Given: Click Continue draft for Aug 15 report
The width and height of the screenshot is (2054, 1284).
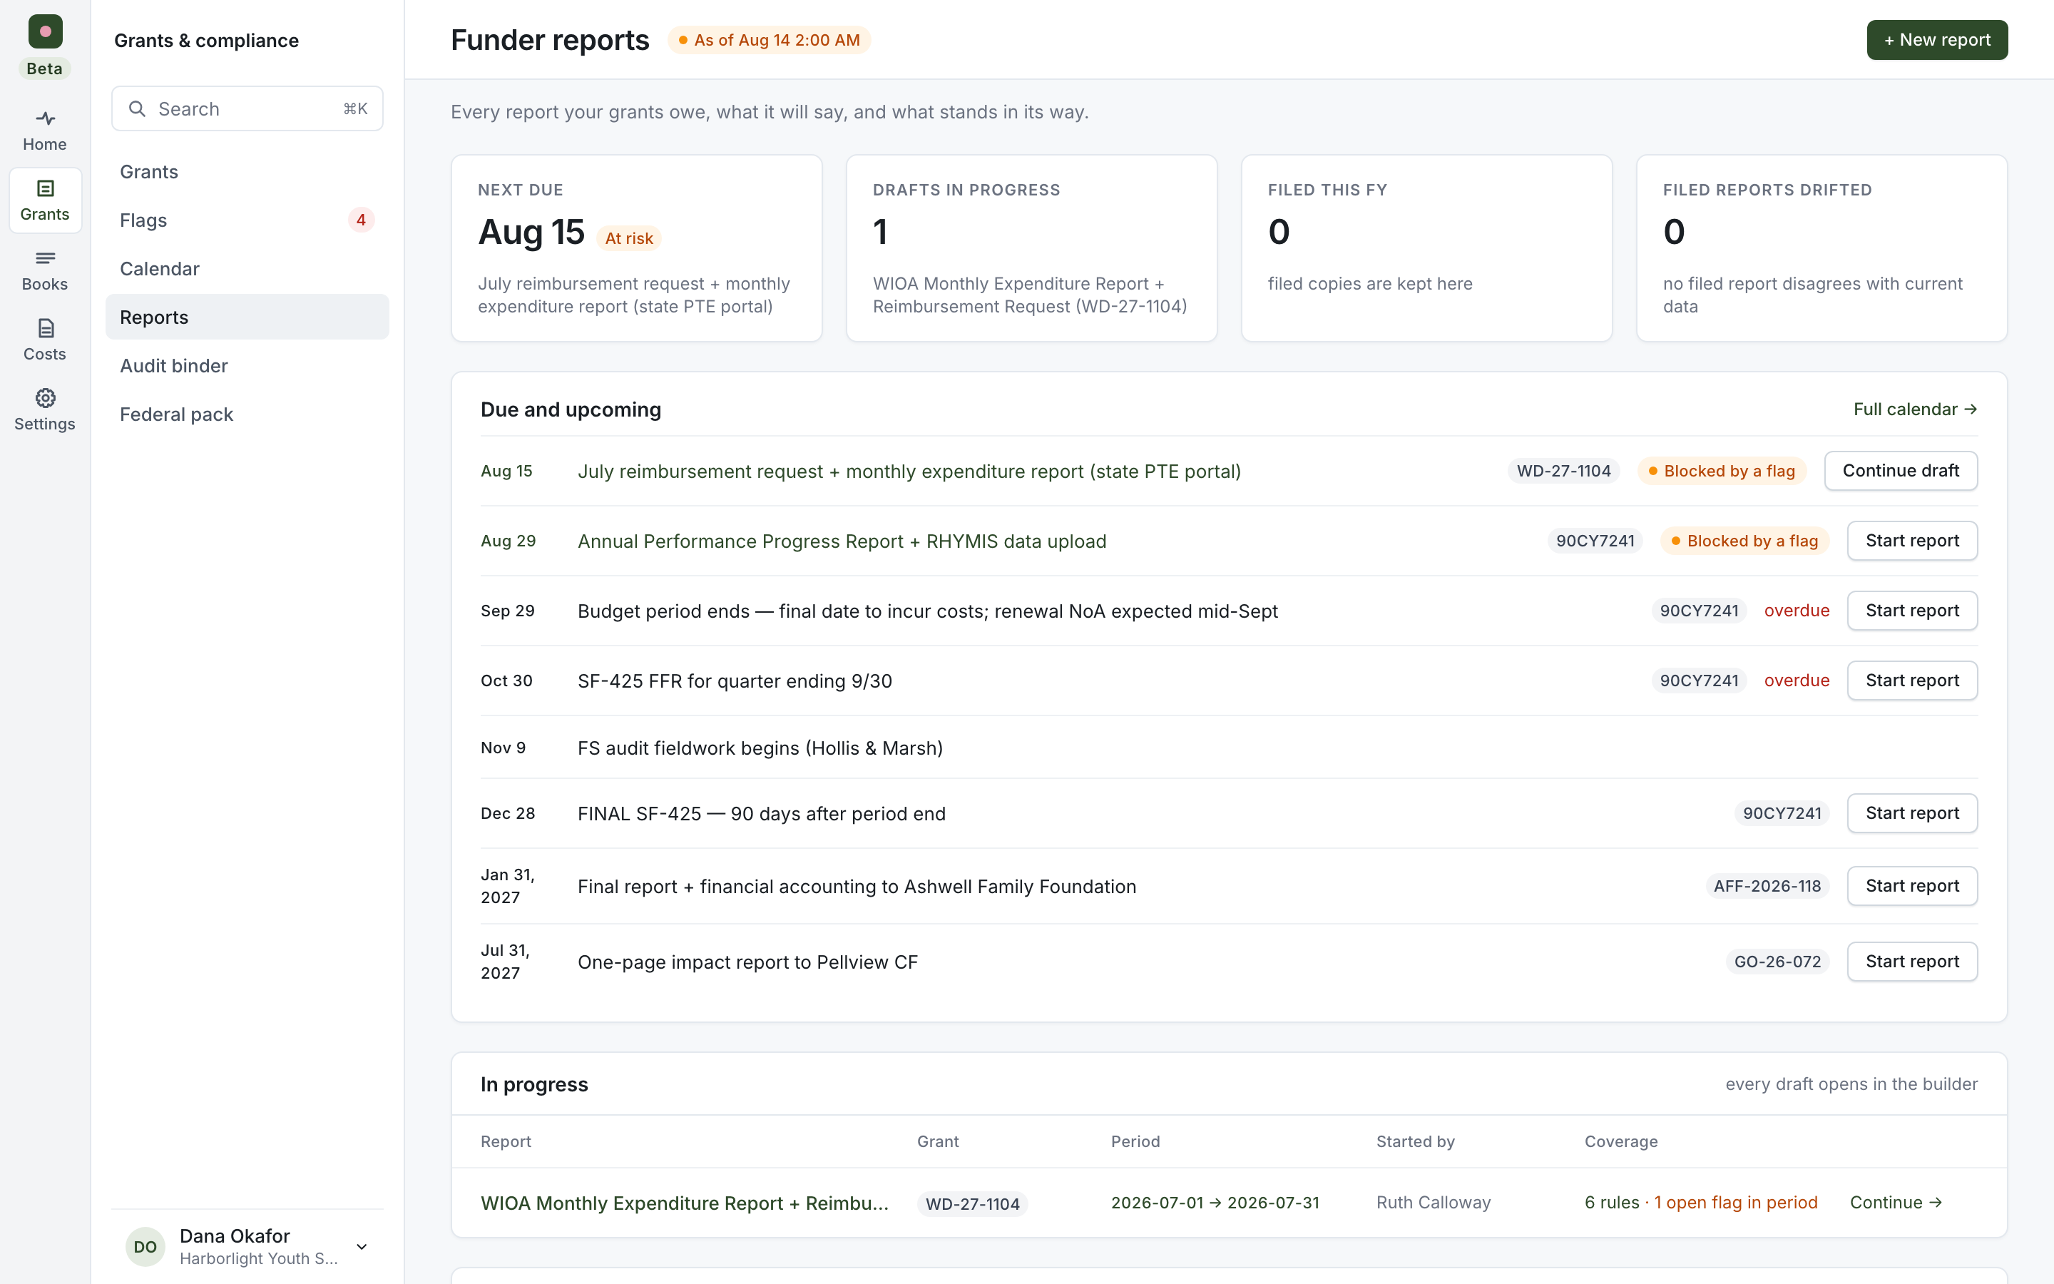Looking at the screenshot, I should (x=1901, y=471).
